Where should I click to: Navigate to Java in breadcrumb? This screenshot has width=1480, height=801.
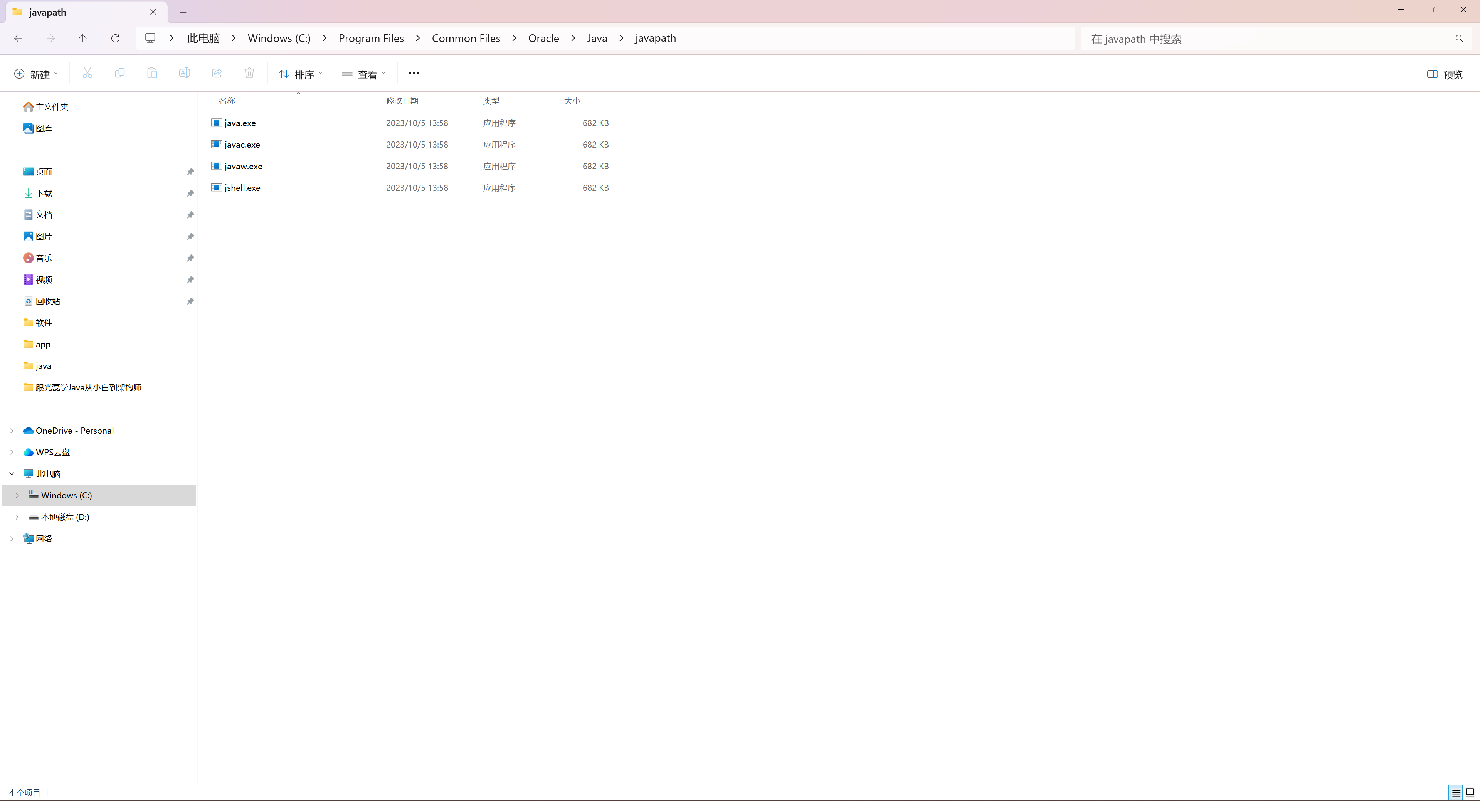tap(597, 38)
